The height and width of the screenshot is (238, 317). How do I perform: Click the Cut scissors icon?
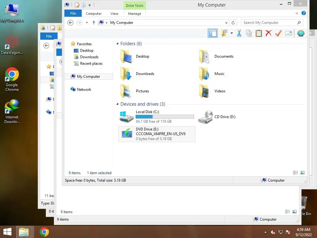239,33
